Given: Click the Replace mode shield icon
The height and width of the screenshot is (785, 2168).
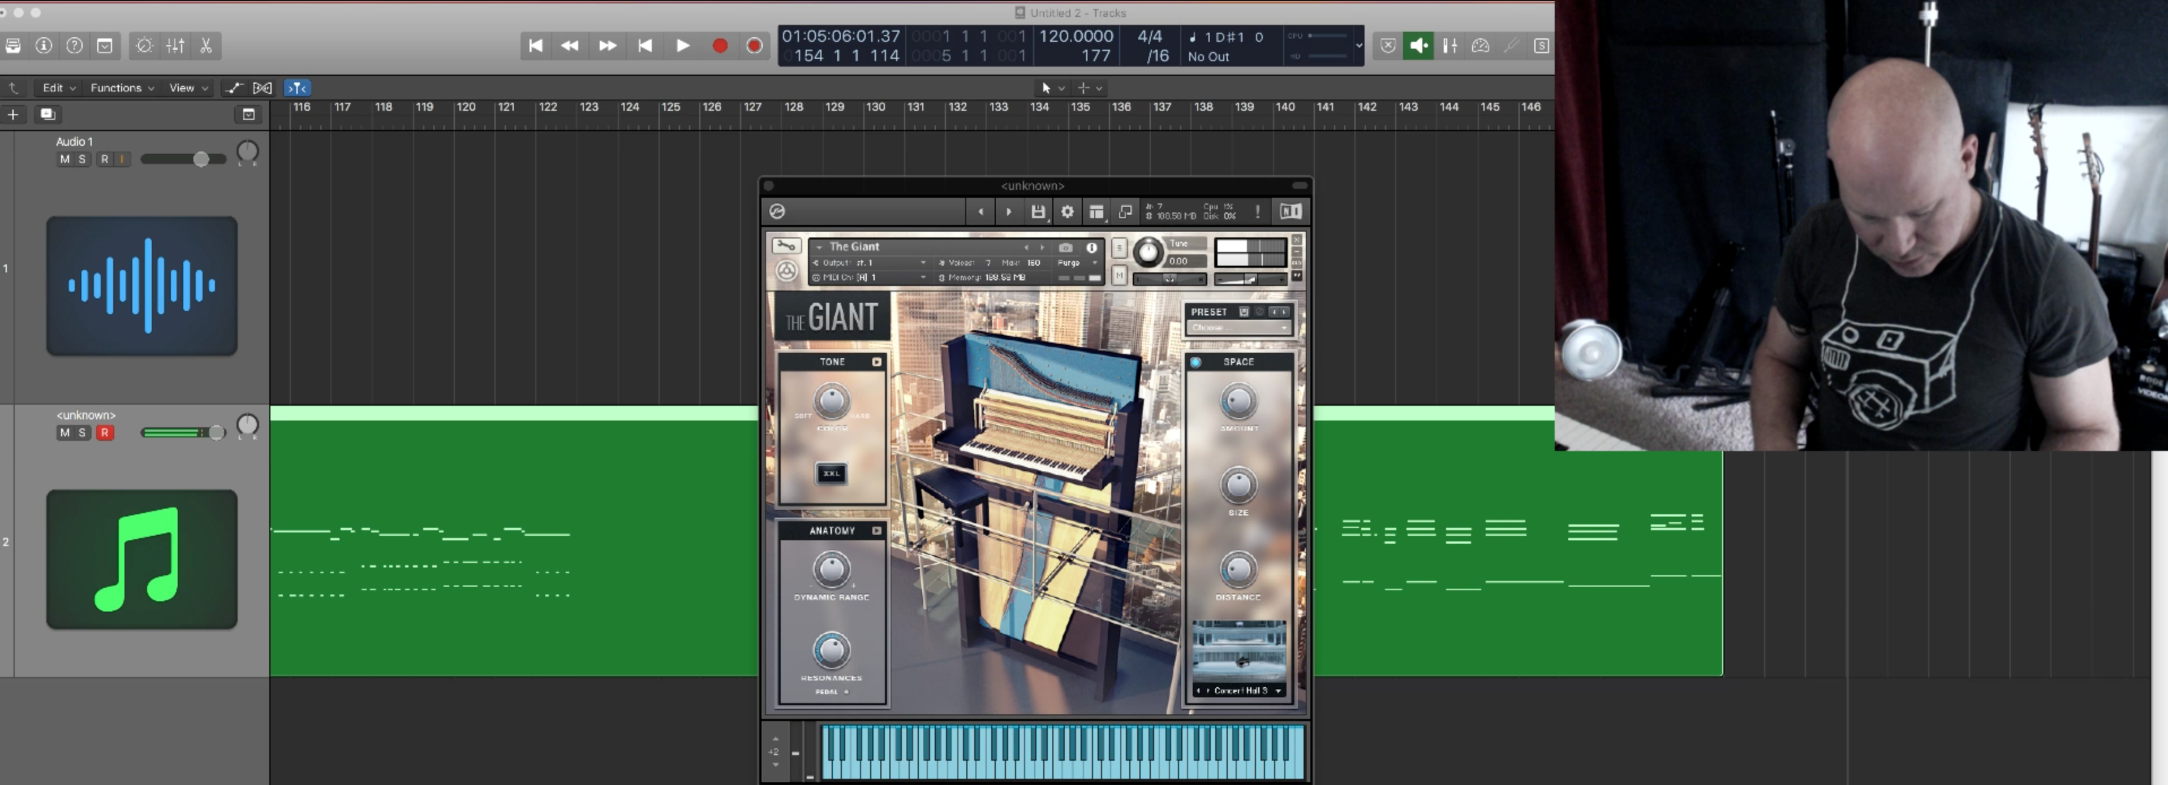Looking at the screenshot, I should 1388,45.
